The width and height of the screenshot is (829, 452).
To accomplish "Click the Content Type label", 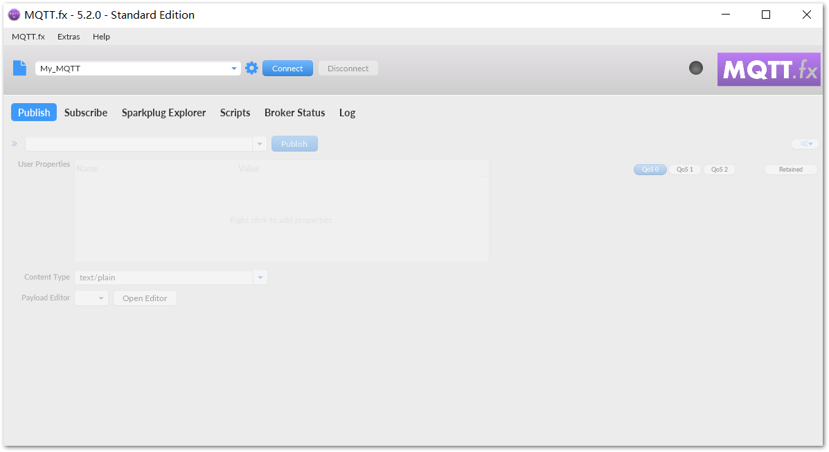I will (47, 277).
